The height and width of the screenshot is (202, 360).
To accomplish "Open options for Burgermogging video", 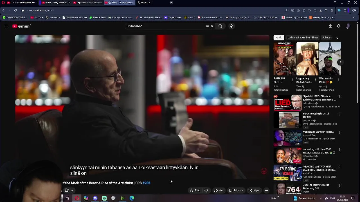I will [340, 114].
